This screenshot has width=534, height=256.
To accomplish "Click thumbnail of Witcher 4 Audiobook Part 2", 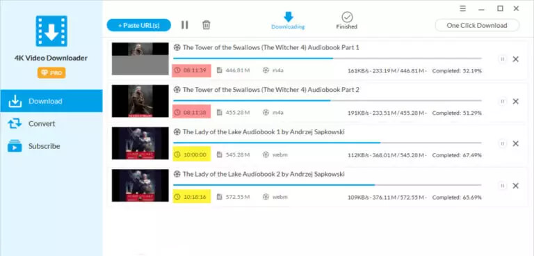I will tap(140, 101).
